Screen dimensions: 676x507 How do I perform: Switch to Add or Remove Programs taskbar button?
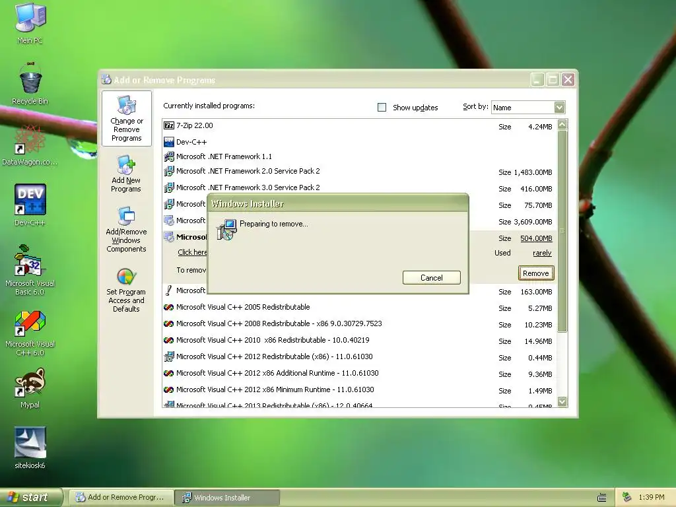point(121,498)
